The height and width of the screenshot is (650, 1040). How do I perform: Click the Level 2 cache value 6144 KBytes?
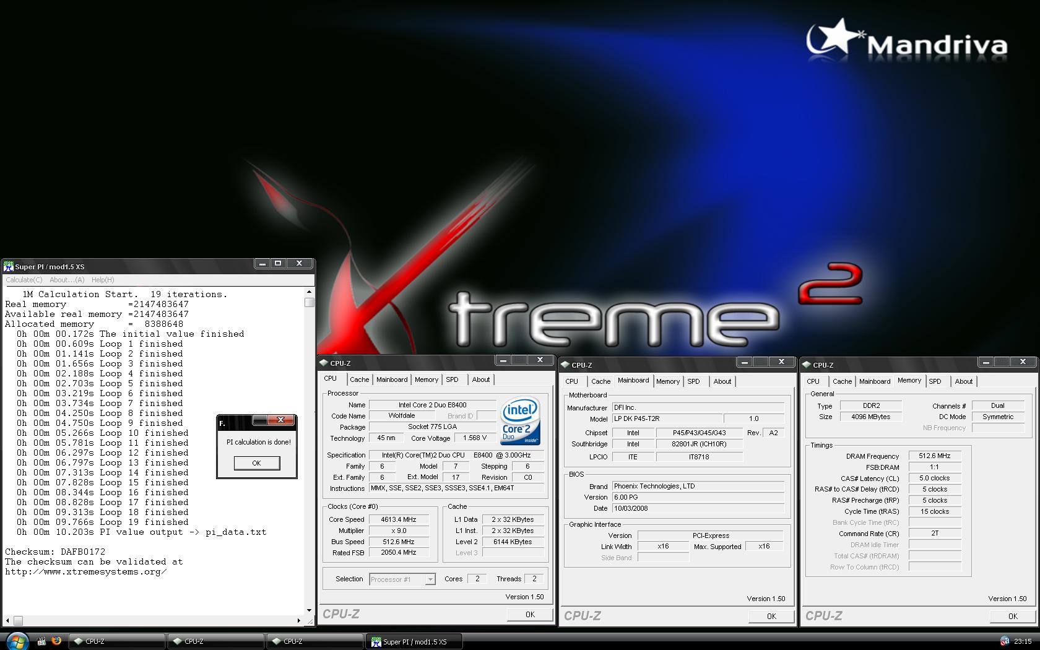coord(513,542)
